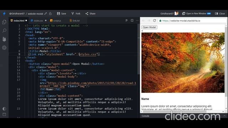Open the Giridharan07 user profile avatar
This screenshot has height=128, width=228.
(176, 14)
